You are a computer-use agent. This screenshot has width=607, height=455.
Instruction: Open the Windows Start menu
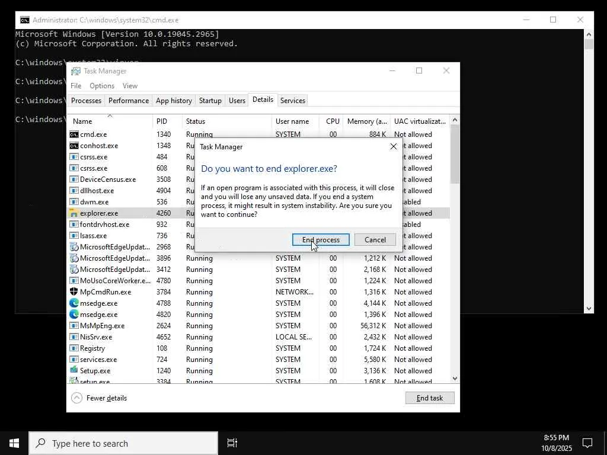(x=14, y=443)
